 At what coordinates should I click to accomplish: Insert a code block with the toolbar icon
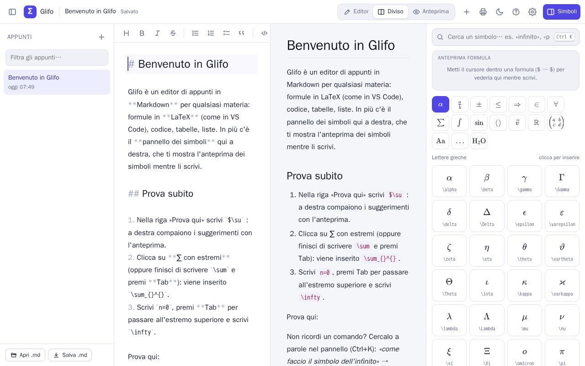point(264,33)
